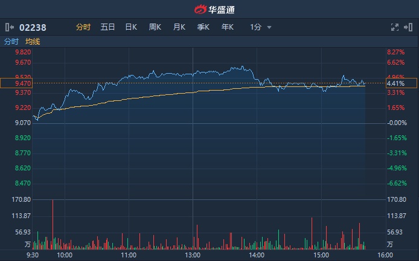Switch to the 五日 chart tab
Viewport: 419px width, 261px height.
[107, 27]
